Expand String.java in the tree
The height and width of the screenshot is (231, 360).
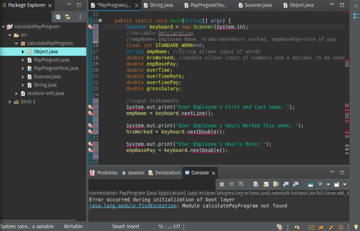(x=23, y=85)
